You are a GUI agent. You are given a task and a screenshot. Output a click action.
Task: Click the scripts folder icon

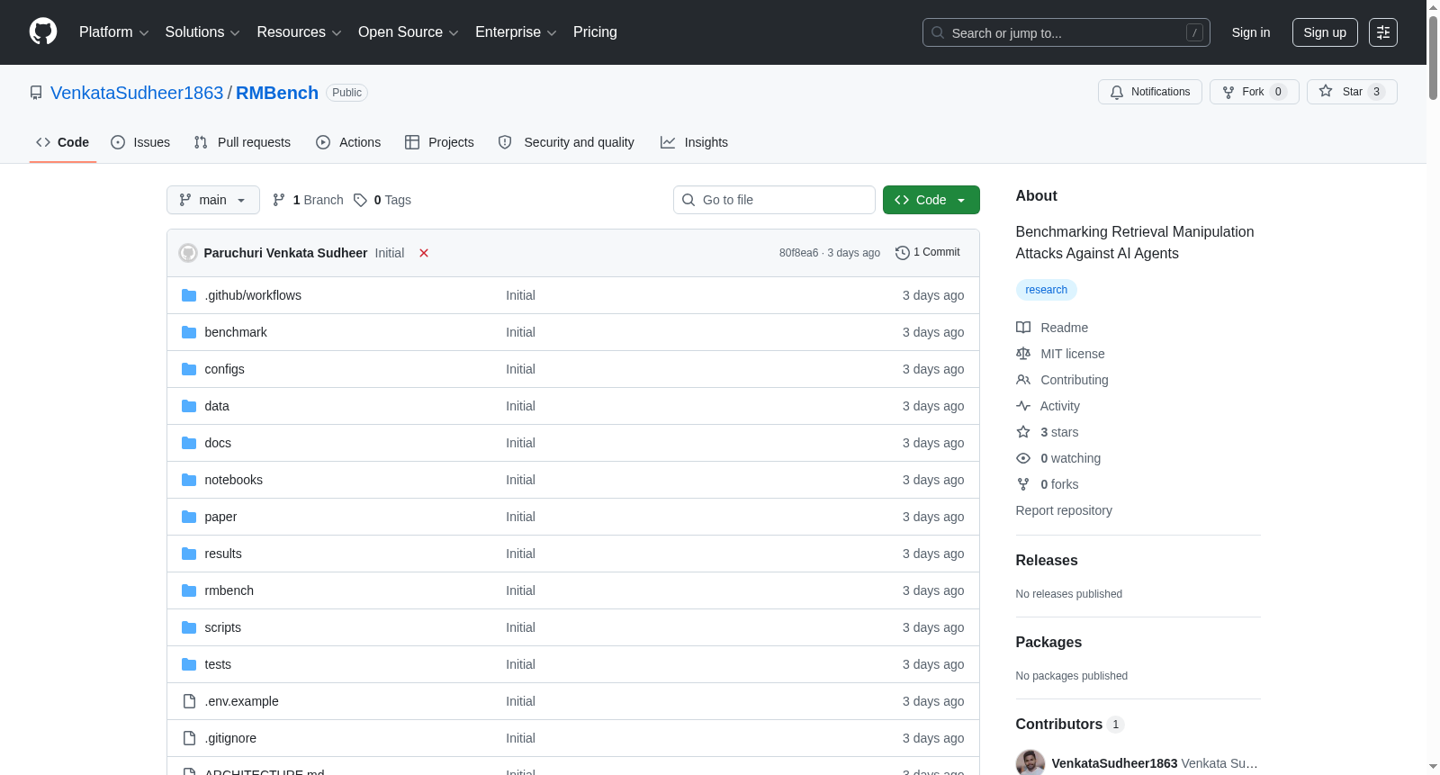pyautogui.click(x=189, y=627)
